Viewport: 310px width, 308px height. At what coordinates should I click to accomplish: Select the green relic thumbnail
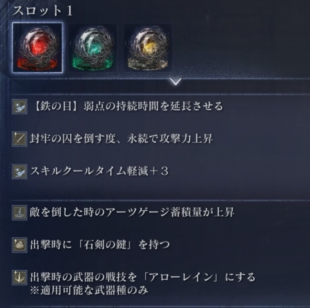[x=93, y=48]
